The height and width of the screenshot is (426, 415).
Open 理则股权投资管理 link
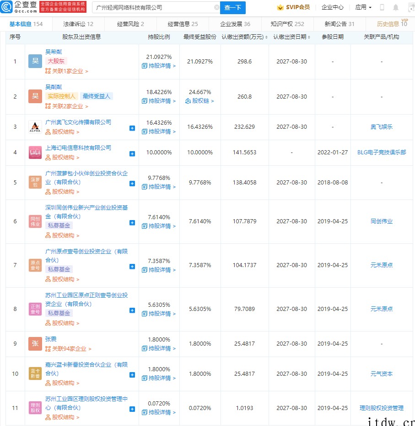tap(382, 408)
